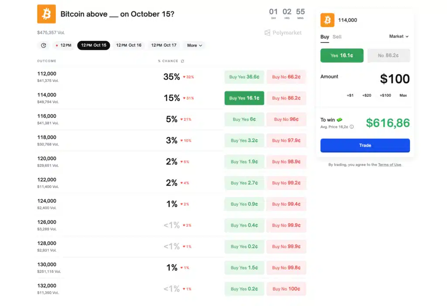The image size is (447, 306).
Task: Click the refresh icon next to % CHANCE
Action: pyautogui.click(x=182, y=61)
